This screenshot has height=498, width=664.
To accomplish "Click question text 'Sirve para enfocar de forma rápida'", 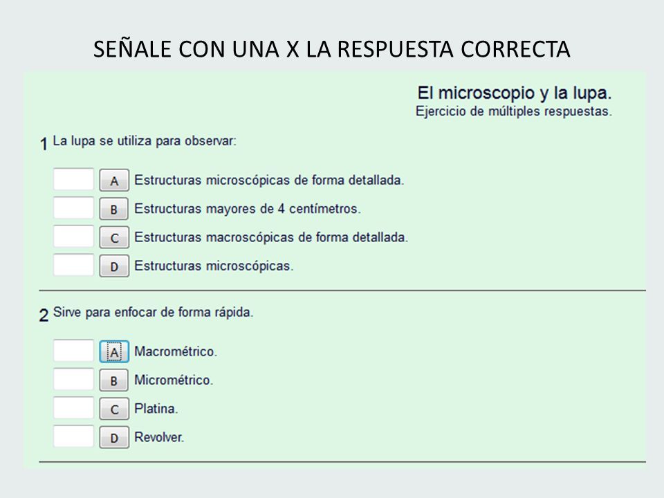I will point(153,313).
